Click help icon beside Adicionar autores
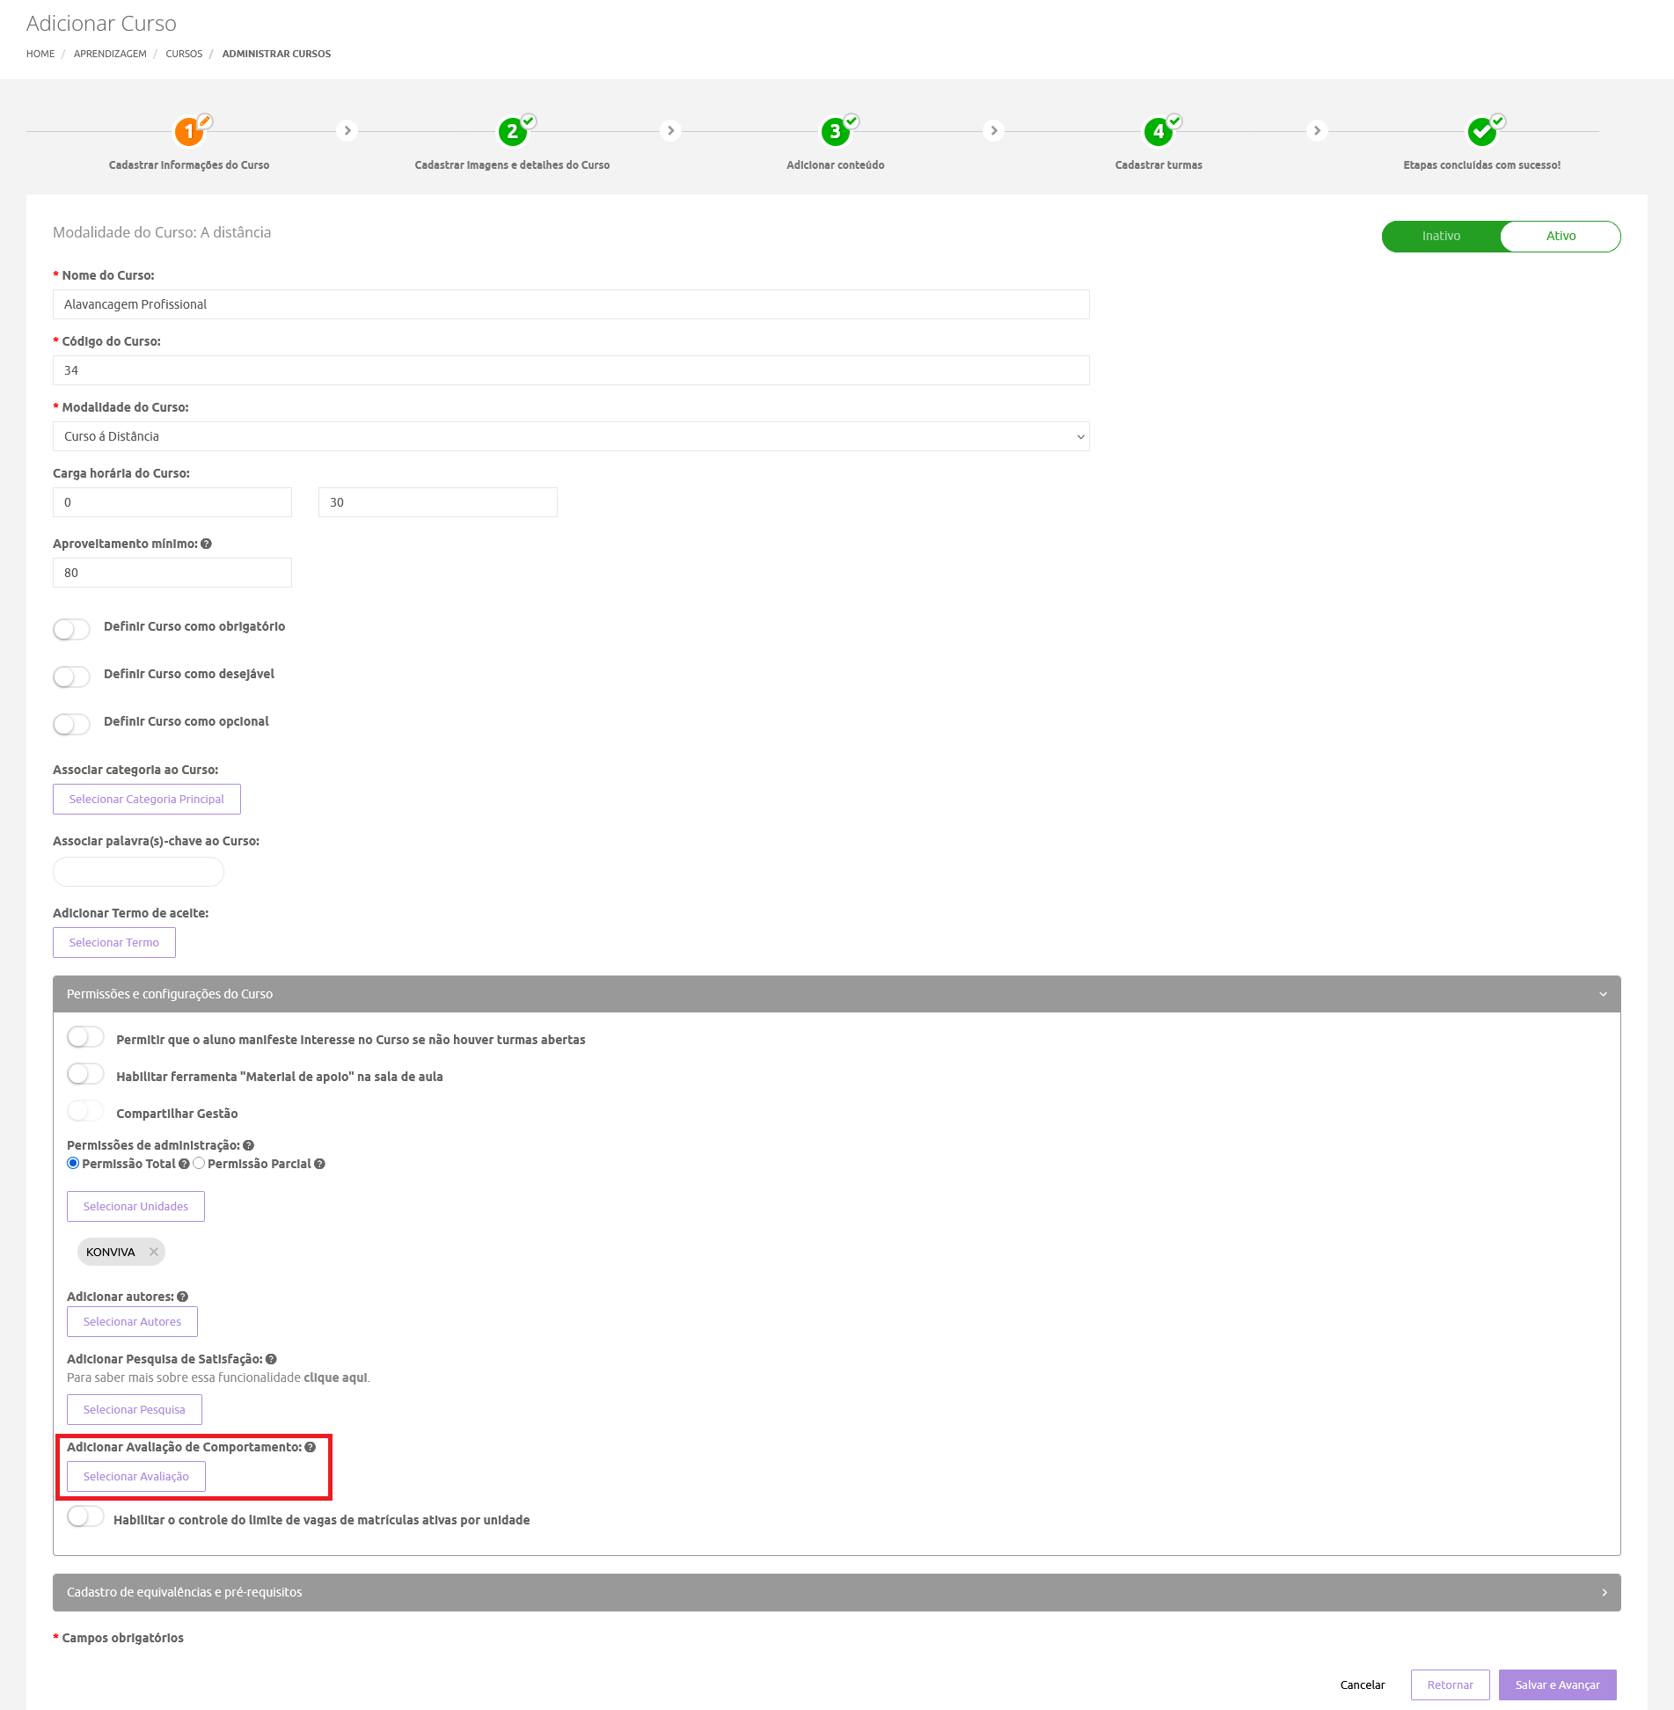Image resolution: width=1674 pixels, height=1710 pixels. (x=182, y=1297)
